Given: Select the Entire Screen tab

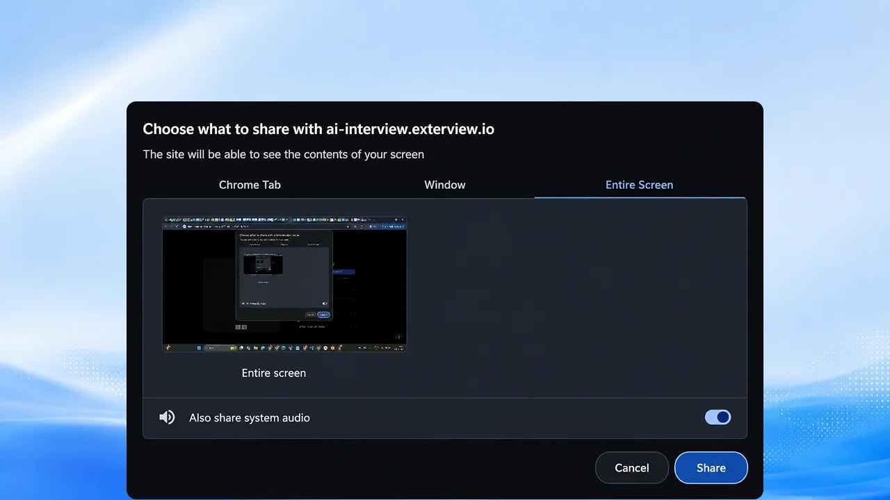Looking at the screenshot, I should coord(640,185).
